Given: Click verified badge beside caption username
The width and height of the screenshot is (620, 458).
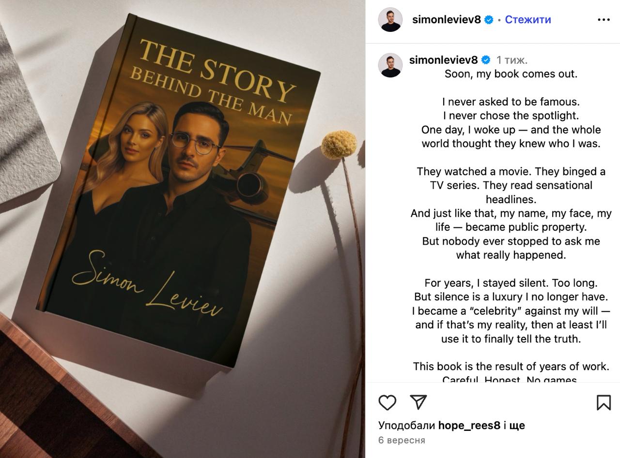Looking at the screenshot, I should (x=486, y=60).
